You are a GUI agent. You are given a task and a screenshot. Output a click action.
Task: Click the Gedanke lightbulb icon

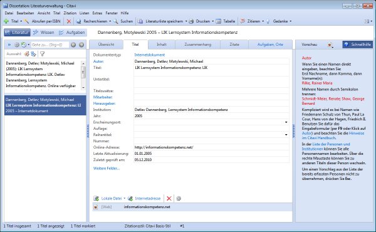click(268, 21)
